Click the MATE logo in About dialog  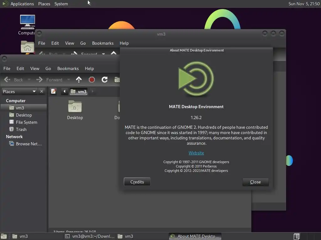coord(196,79)
